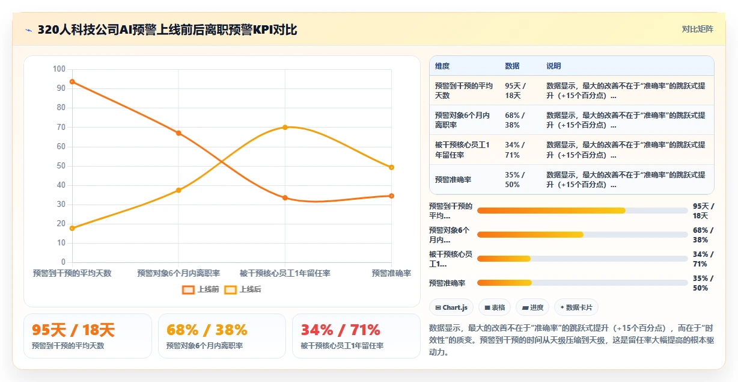Click 上线后 data point at 38 on chart
Screen dimensions: 738x382
pos(178,190)
